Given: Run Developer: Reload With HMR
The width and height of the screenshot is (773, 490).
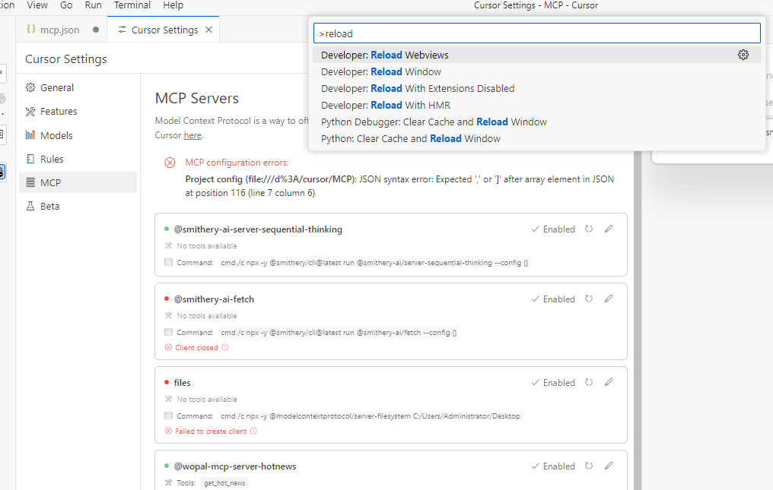Looking at the screenshot, I should (x=537, y=105).
